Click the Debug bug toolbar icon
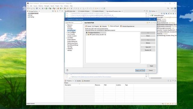The image size is (193, 109). click(x=43, y=8)
